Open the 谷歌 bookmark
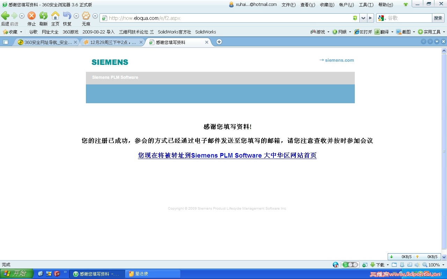 click(x=33, y=32)
